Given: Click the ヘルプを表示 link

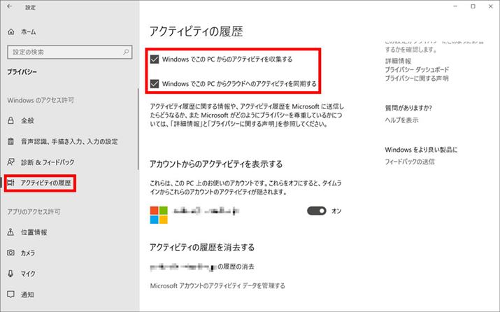Looking at the screenshot, I should click(402, 120).
